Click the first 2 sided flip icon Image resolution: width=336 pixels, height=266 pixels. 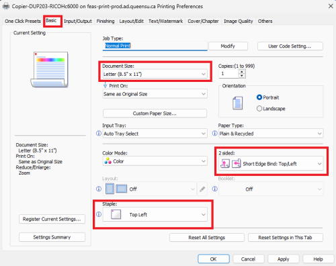point(225,164)
